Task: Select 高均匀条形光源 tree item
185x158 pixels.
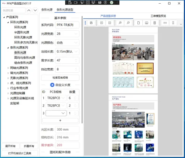Action: tap(25, 58)
